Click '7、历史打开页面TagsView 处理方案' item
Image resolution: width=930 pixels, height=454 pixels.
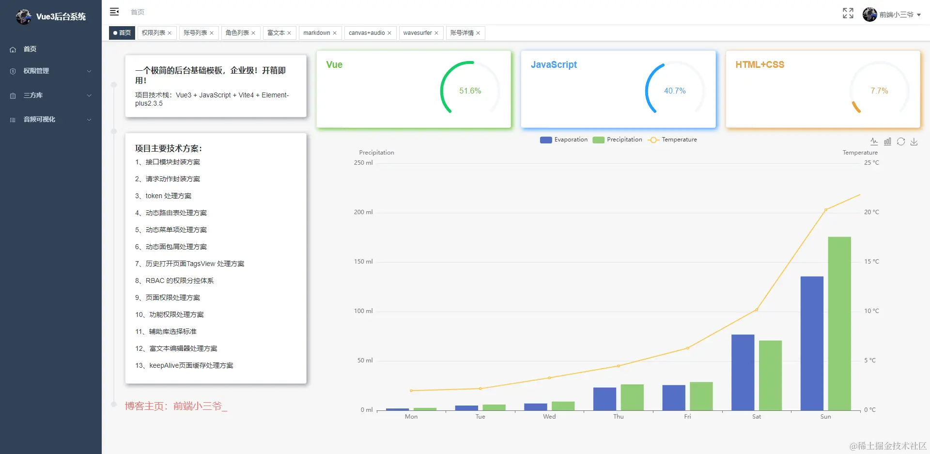pyautogui.click(x=190, y=264)
